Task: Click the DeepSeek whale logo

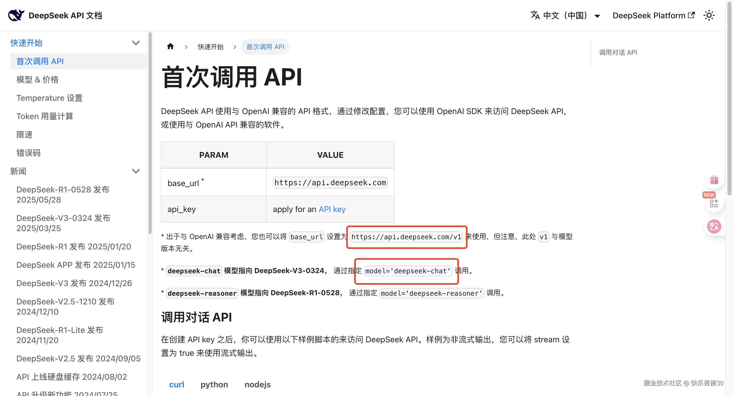Action: tap(16, 15)
